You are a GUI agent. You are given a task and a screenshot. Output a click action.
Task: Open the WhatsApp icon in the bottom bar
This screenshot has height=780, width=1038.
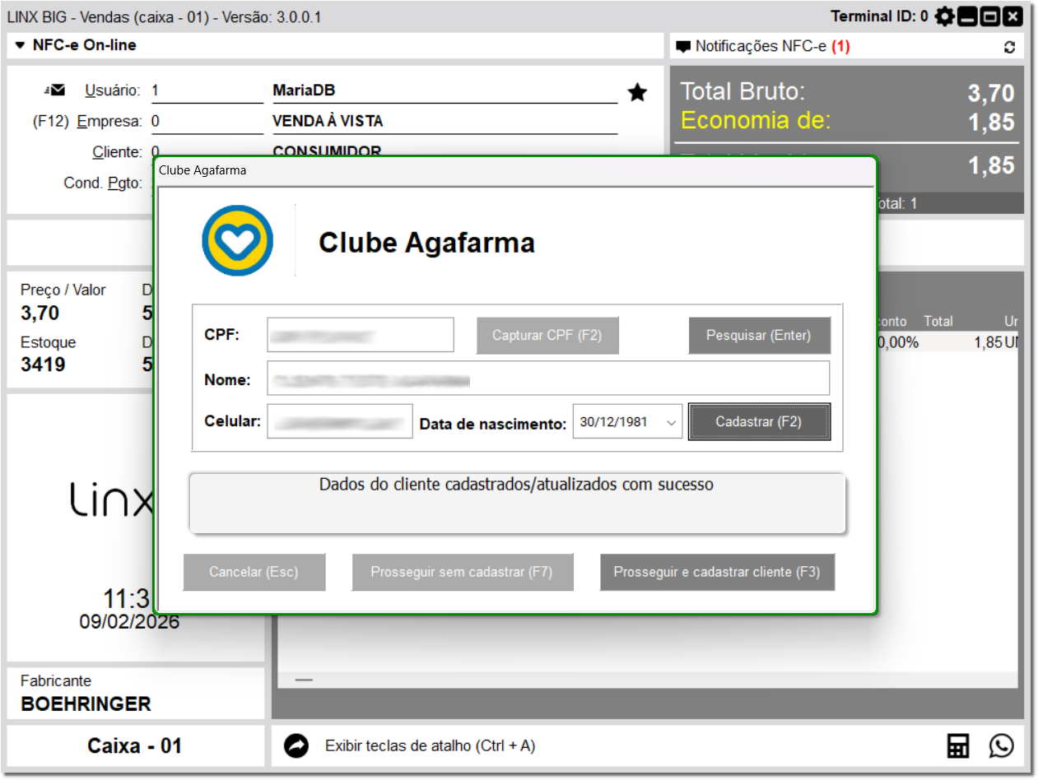1002,746
